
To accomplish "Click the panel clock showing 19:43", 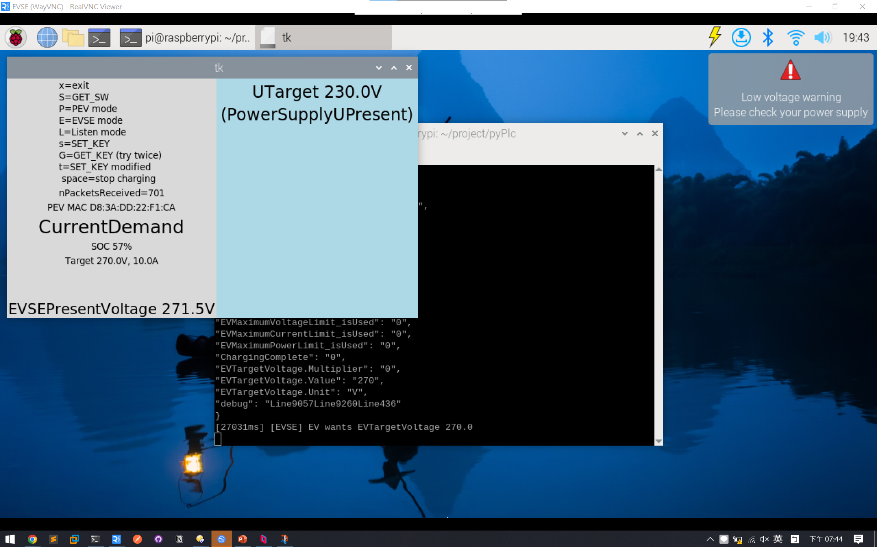I will pyautogui.click(x=856, y=38).
